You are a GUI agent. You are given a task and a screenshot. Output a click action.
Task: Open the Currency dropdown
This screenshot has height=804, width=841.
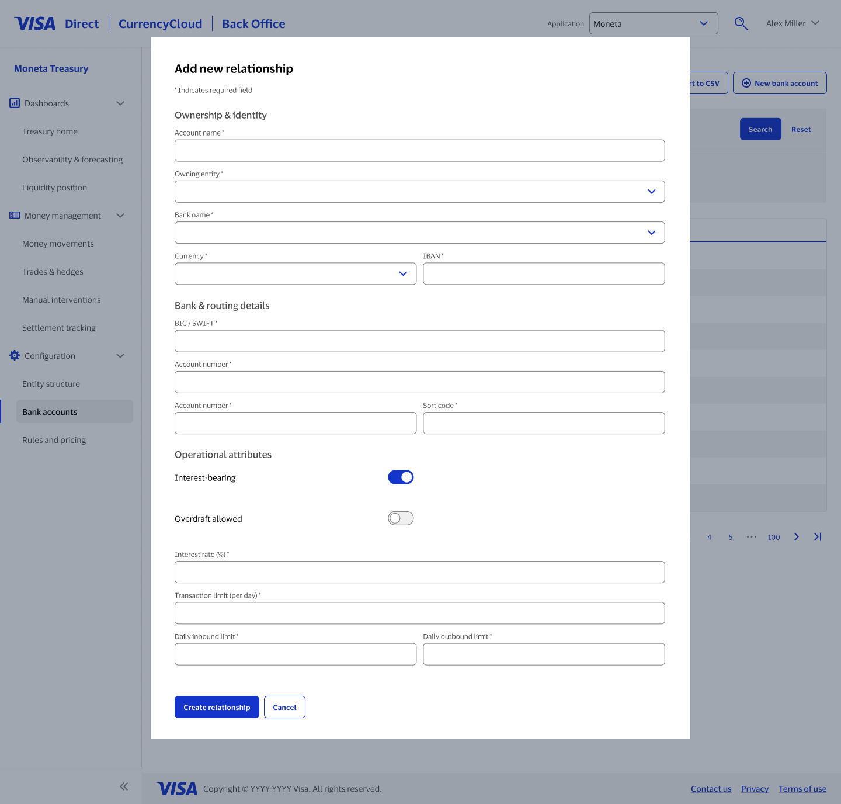tap(296, 273)
